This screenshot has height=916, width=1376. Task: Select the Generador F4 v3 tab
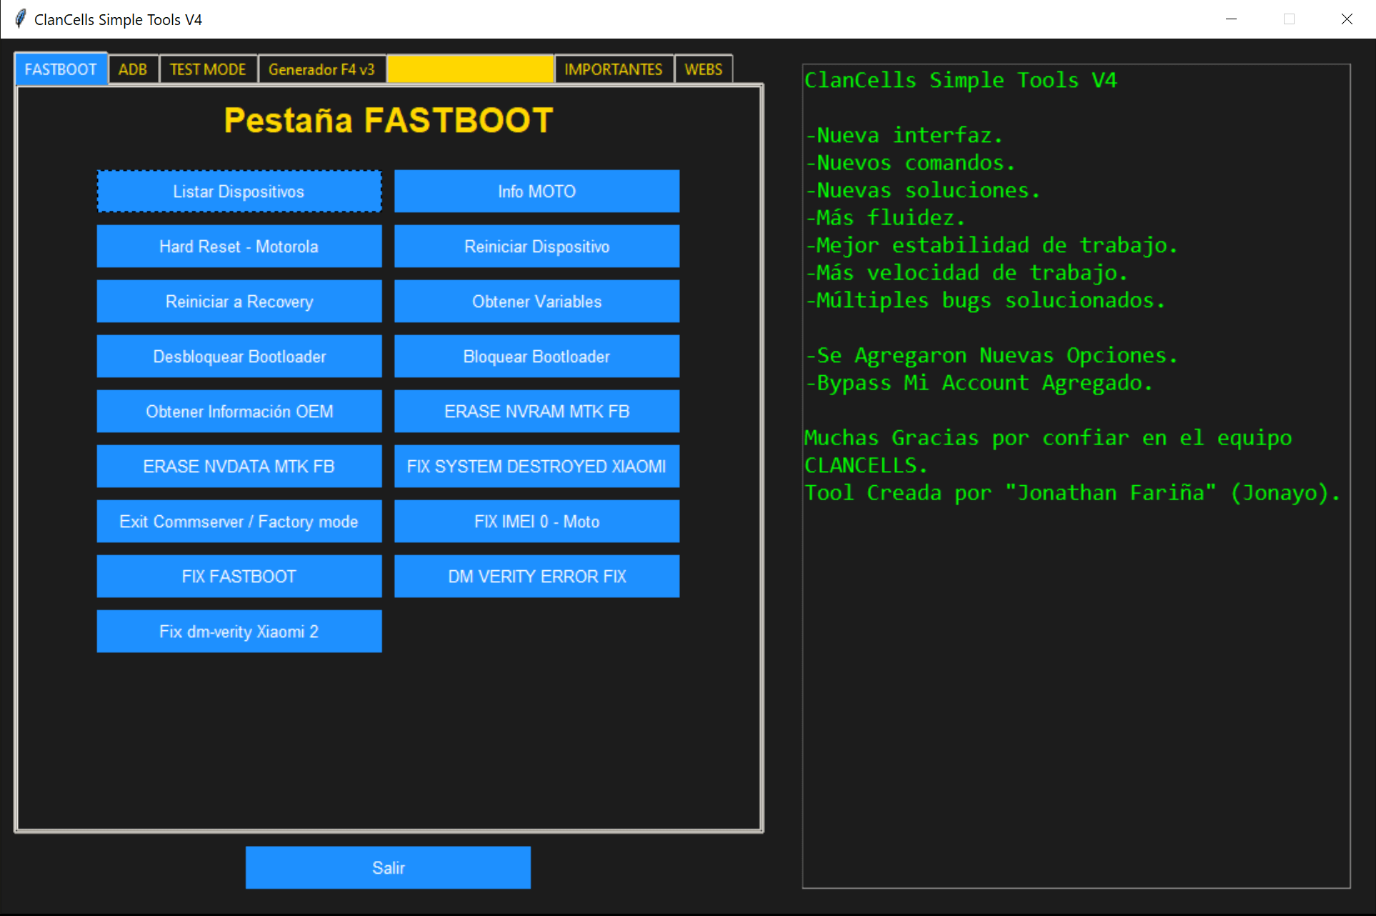click(321, 70)
